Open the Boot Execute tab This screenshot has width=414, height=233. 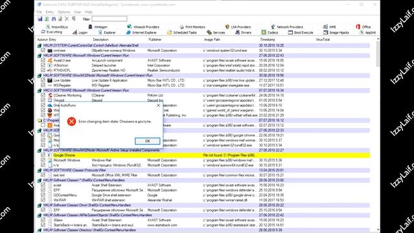(301, 32)
